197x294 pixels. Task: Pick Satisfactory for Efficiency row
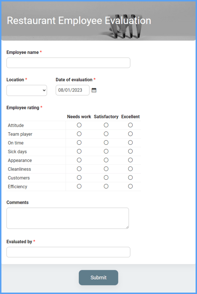click(x=106, y=186)
